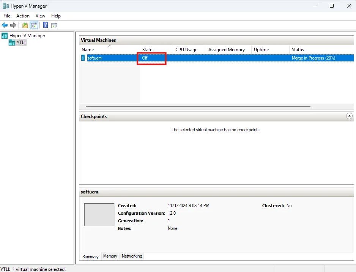The image size is (356, 272).
Task: Minimize the Hyper-V Manager window
Action: pos(315,6)
